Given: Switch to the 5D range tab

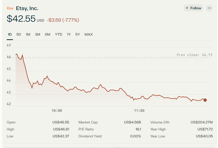Looking at the screenshot, I should pyautogui.click(x=19, y=34).
